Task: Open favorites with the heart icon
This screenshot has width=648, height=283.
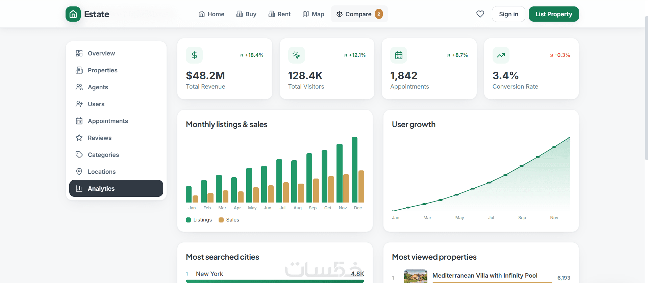Action: pos(480,14)
